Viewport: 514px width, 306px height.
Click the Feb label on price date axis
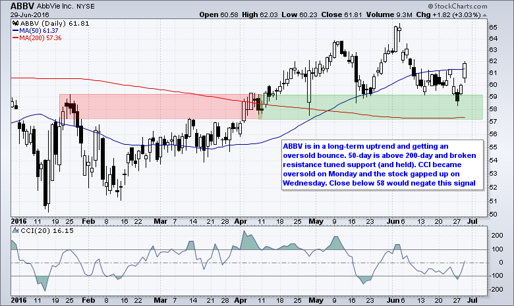click(x=88, y=222)
